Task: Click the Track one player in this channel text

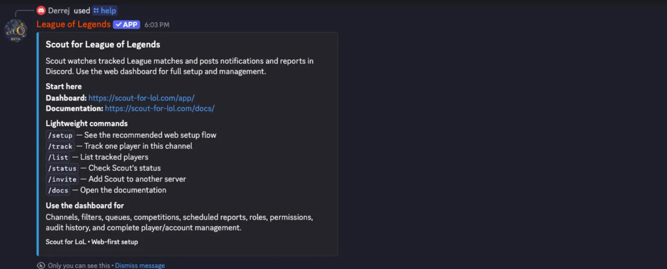Action: point(138,146)
